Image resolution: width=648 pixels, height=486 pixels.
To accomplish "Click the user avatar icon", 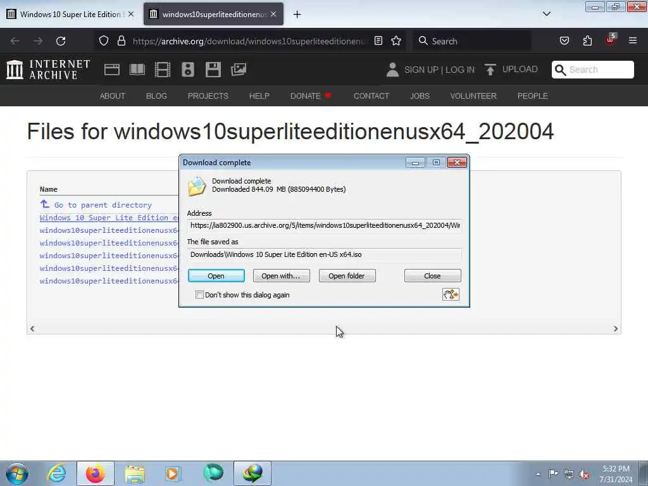I will [392, 70].
